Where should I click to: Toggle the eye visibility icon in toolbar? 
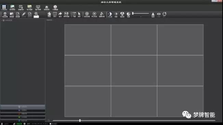[159, 14]
